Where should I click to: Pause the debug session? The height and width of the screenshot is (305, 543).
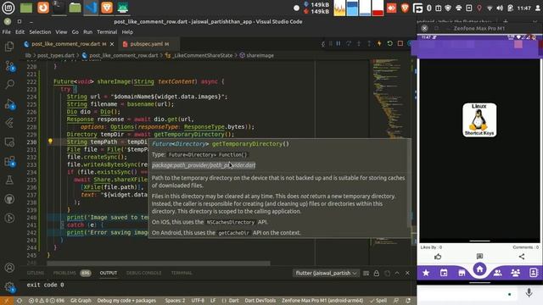pyautogui.click(x=338, y=43)
